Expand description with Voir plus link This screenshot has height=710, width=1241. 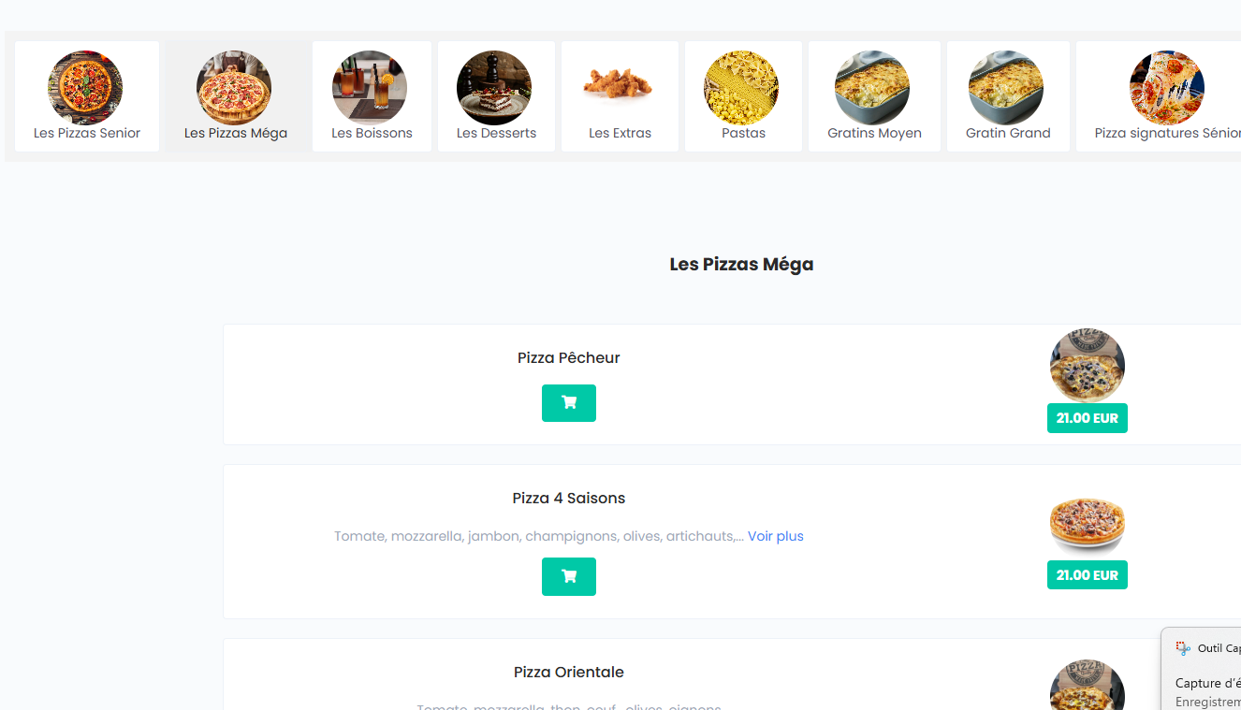[775, 536]
